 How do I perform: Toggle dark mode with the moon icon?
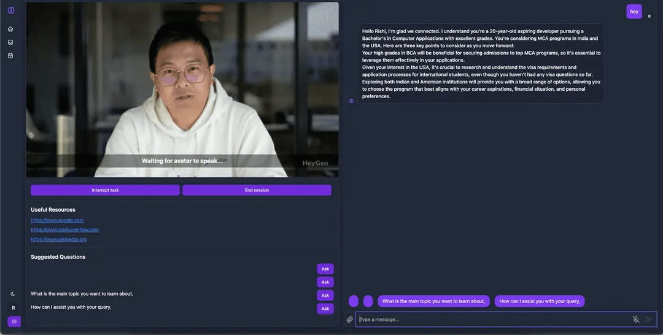[13, 294]
